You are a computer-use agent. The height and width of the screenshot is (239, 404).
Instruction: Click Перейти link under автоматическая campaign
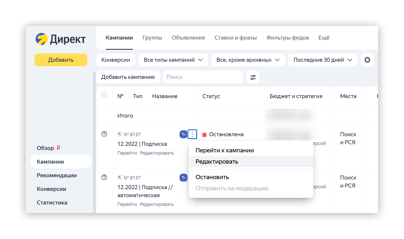coord(127,204)
